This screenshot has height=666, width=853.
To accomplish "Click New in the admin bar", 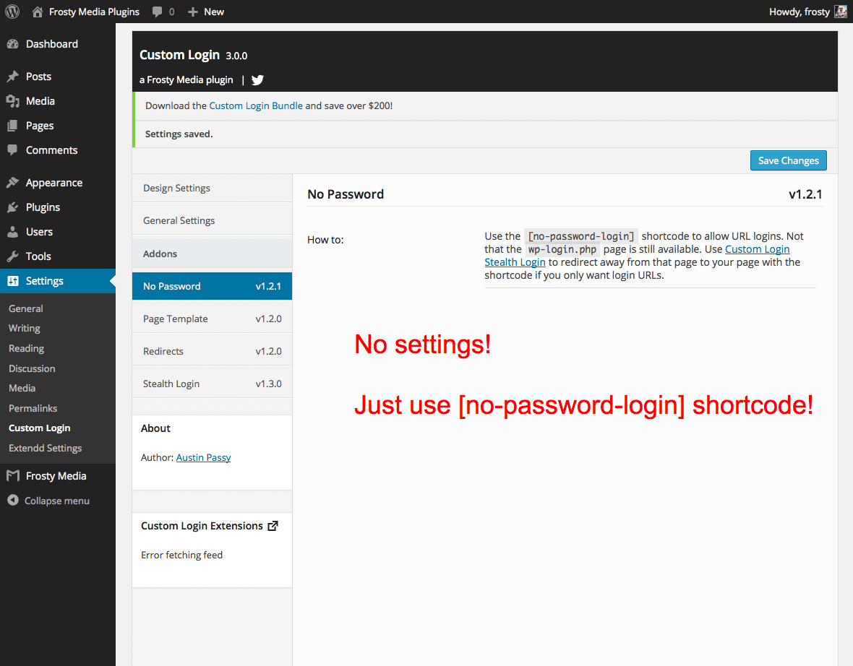I will (214, 12).
